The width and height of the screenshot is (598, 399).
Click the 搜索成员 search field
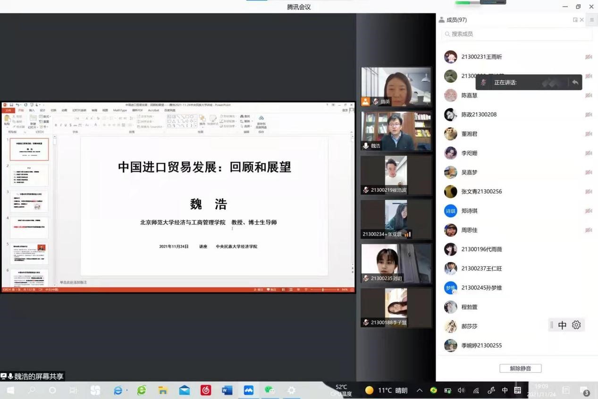click(517, 34)
